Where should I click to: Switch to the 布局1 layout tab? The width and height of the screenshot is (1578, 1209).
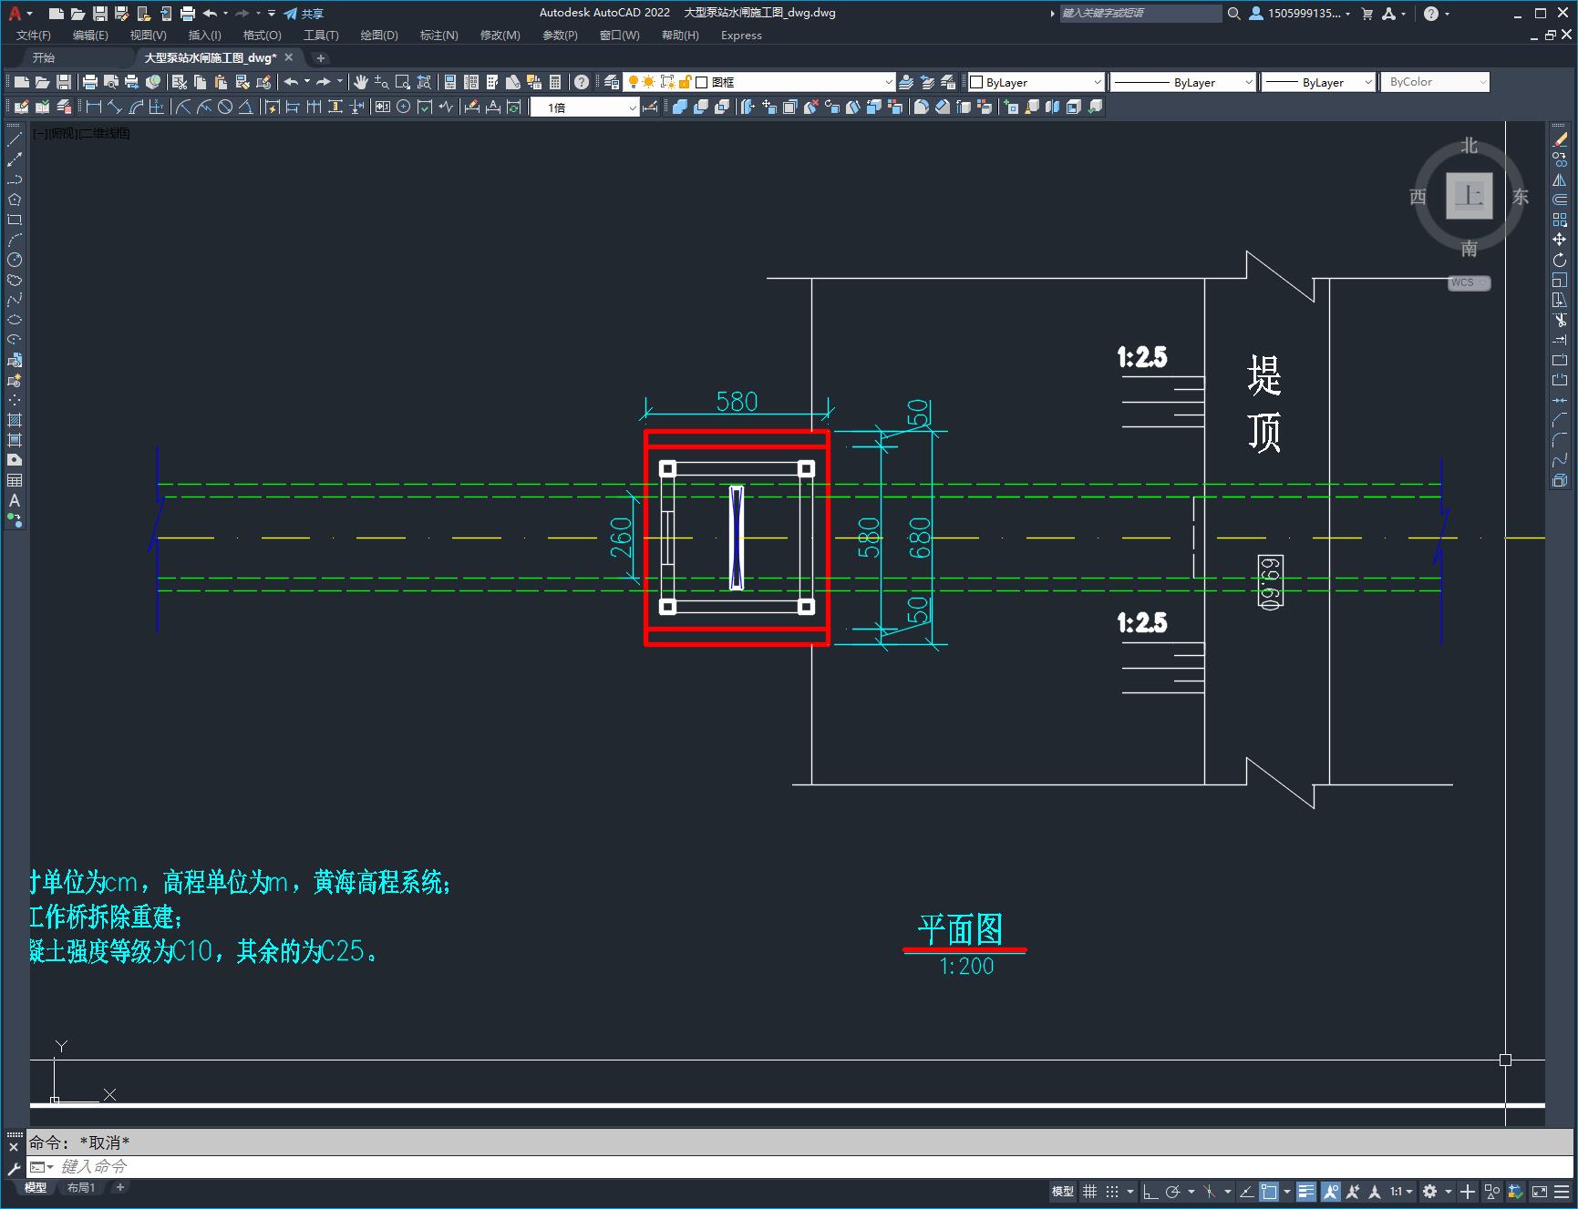pos(80,1187)
